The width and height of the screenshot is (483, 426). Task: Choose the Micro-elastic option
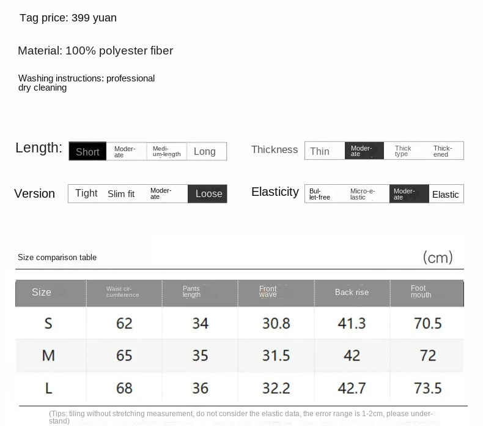363,194
